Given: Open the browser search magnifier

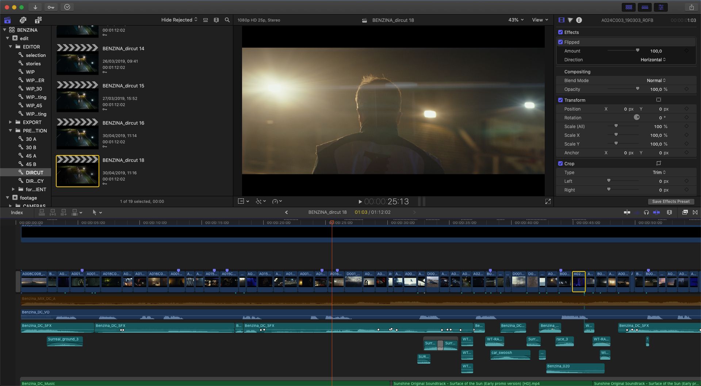Looking at the screenshot, I should [x=227, y=20].
